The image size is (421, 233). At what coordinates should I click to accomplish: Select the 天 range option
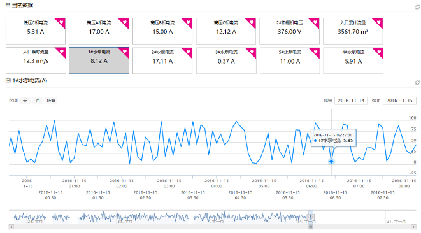[25, 101]
